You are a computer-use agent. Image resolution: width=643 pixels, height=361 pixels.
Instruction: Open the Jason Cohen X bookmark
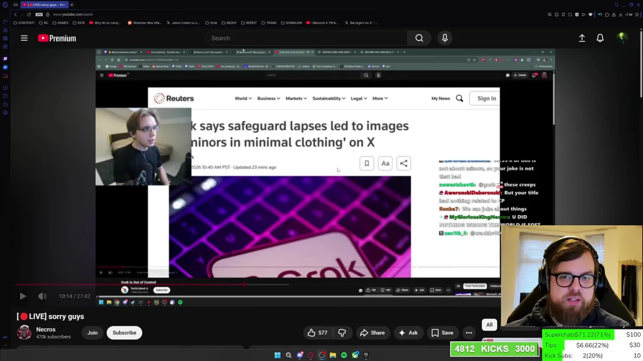(x=183, y=23)
